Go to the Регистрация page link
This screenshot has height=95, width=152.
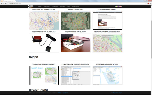75,6
